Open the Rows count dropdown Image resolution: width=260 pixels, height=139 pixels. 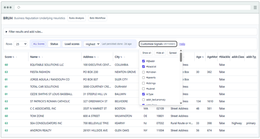(21, 44)
